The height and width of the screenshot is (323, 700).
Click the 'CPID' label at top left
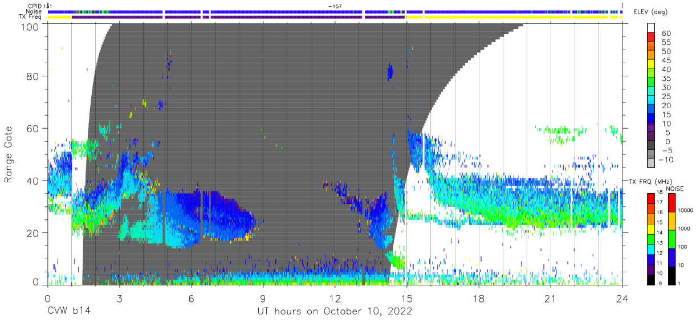click(34, 6)
